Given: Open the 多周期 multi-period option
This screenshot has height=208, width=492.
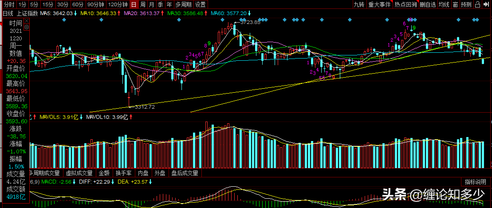Looking at the screenshot, I should point(183,4).
